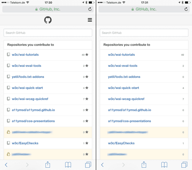Open w3c/wai-quick-start in the left list

(x=27, y=88)
